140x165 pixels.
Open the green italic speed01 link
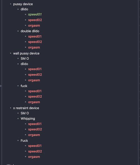click(35, 14)
